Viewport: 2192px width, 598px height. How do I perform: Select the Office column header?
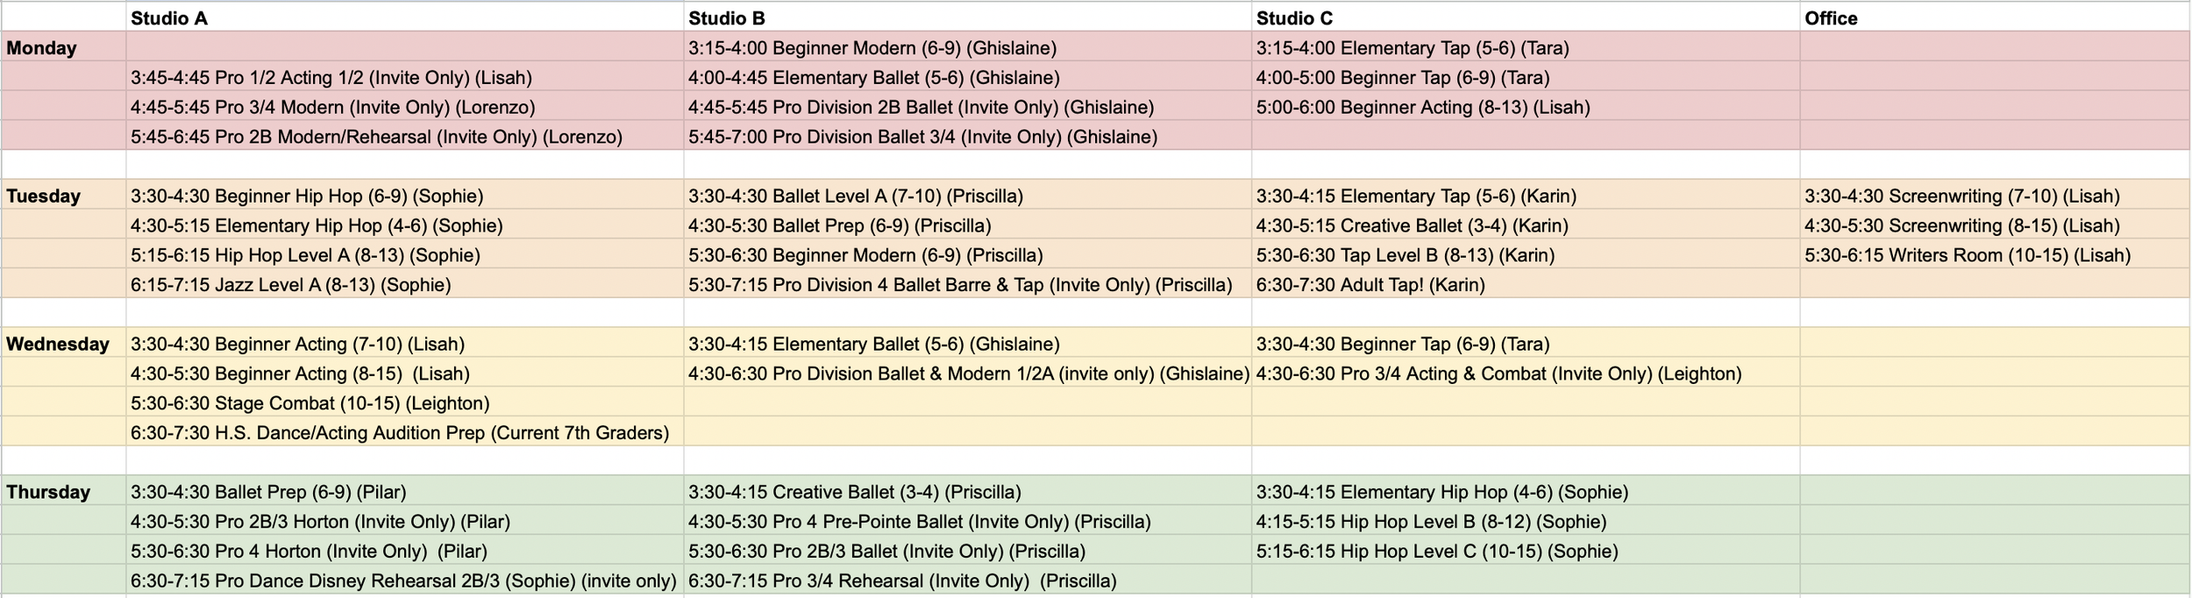pos(1995,18)
